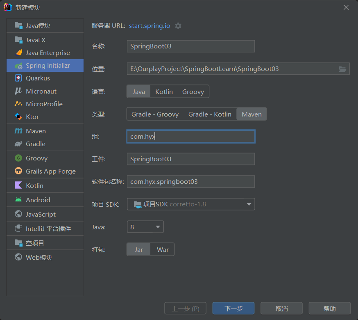Click the JavaFX folder icon
Screen dimensions: 358x320
[x=18, y=40]
